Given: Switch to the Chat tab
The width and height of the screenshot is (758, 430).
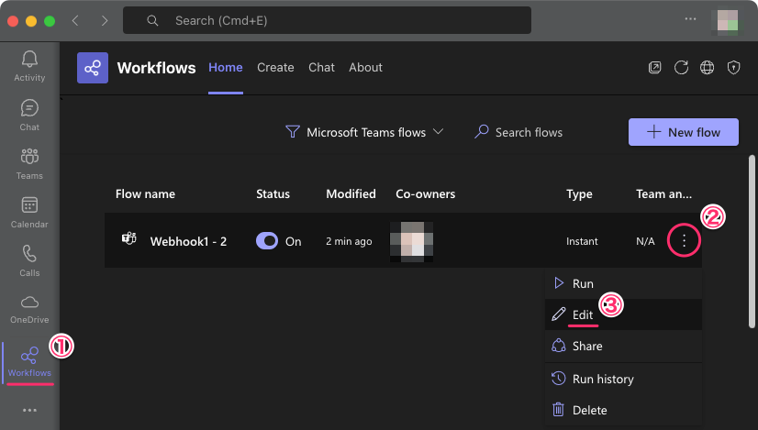Looking at the screenshot, I should (321, 68).
